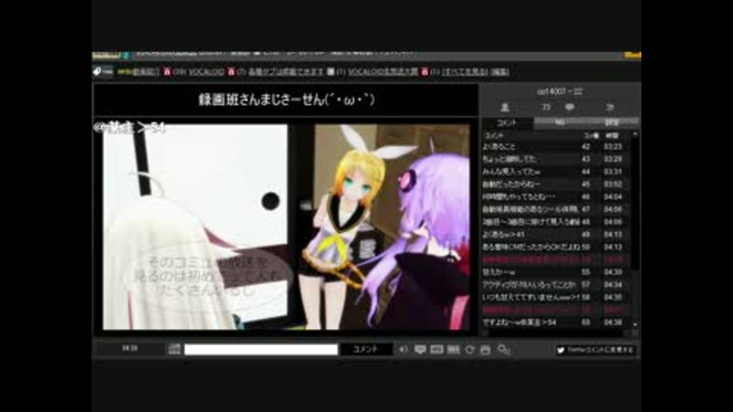Click the comment count speech bubble icon

[570, 108]
